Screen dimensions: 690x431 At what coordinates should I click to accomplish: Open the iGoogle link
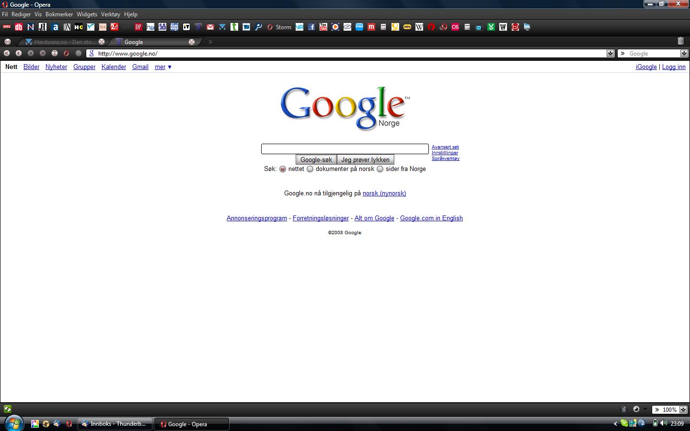(646, 67)
